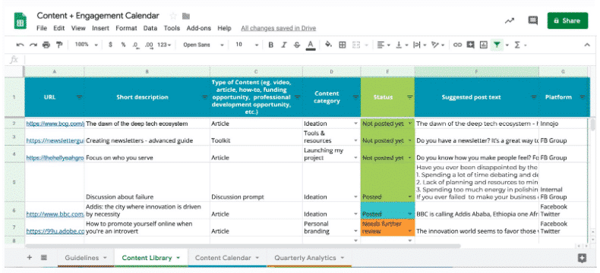
Task: Open filter for Type of Content column
Action: (297, 97)
